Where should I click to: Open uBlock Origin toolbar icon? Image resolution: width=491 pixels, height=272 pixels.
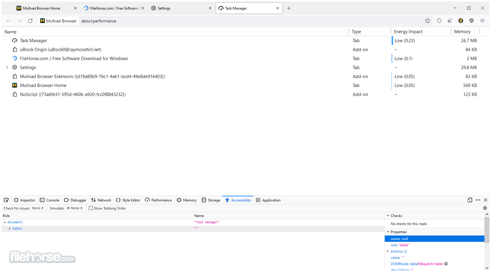tap(472, 21)
